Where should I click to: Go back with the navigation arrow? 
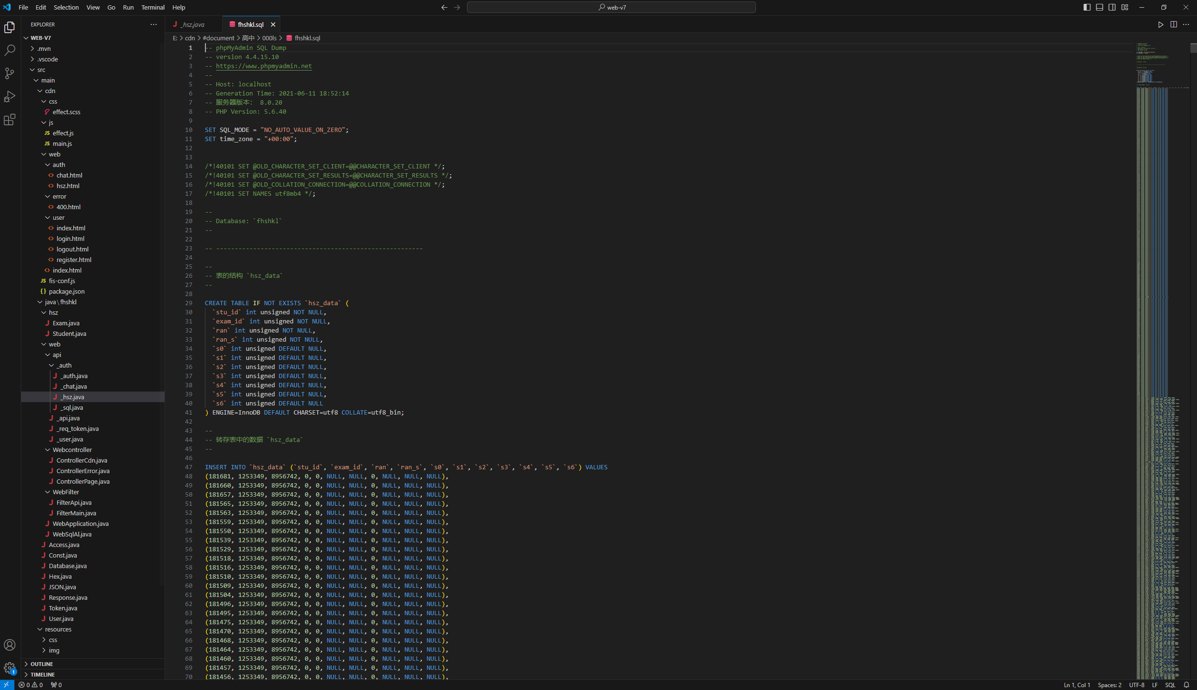444,7
